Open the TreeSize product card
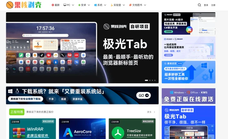 pos(132,129)
